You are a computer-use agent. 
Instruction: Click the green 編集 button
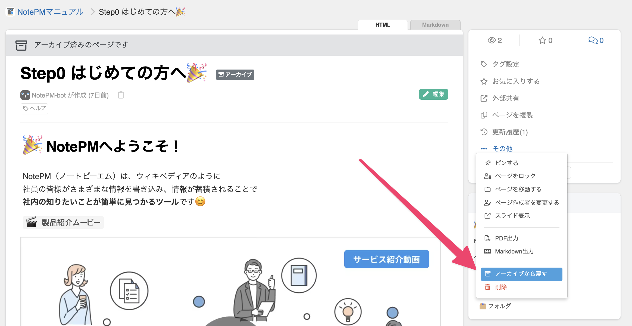tap(433, 94)
